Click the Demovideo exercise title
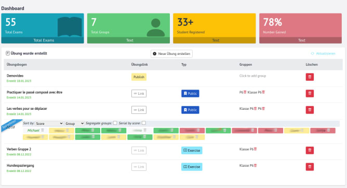Viewport: 347px width, 188px height. 15,76
